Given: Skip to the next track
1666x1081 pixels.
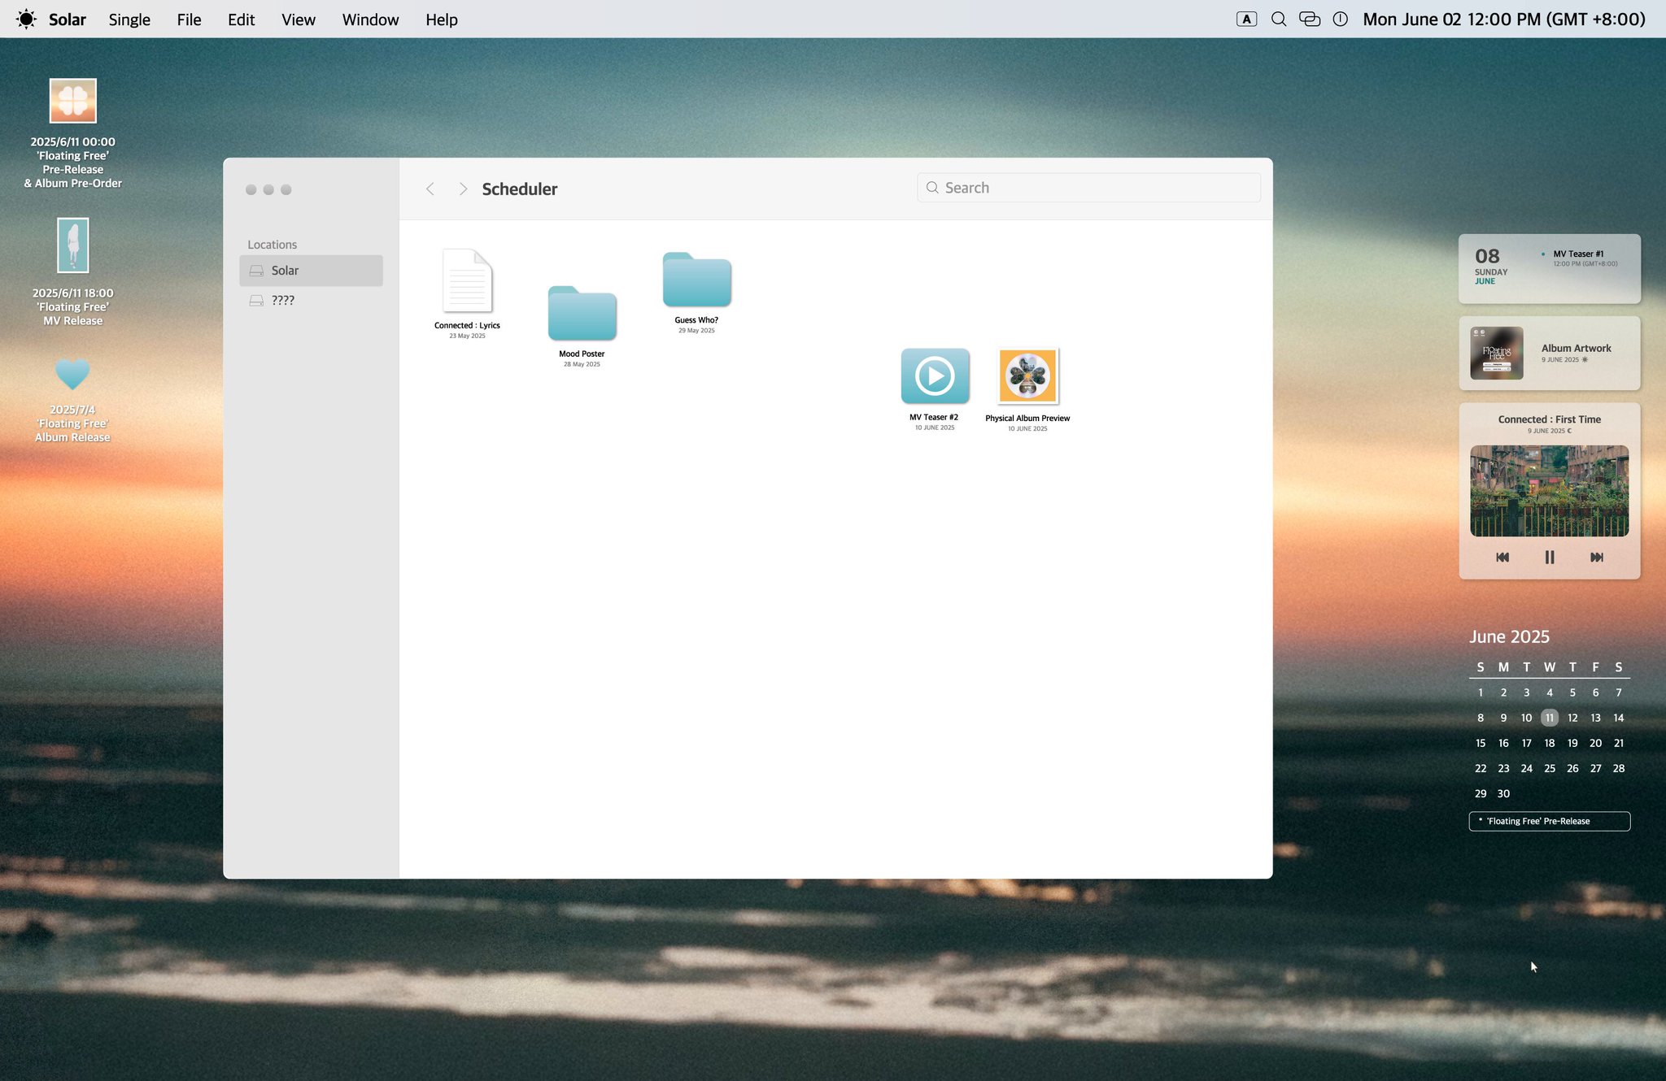Looking at the screenshot, I should pyautogui.click(x=1596, y=558).
